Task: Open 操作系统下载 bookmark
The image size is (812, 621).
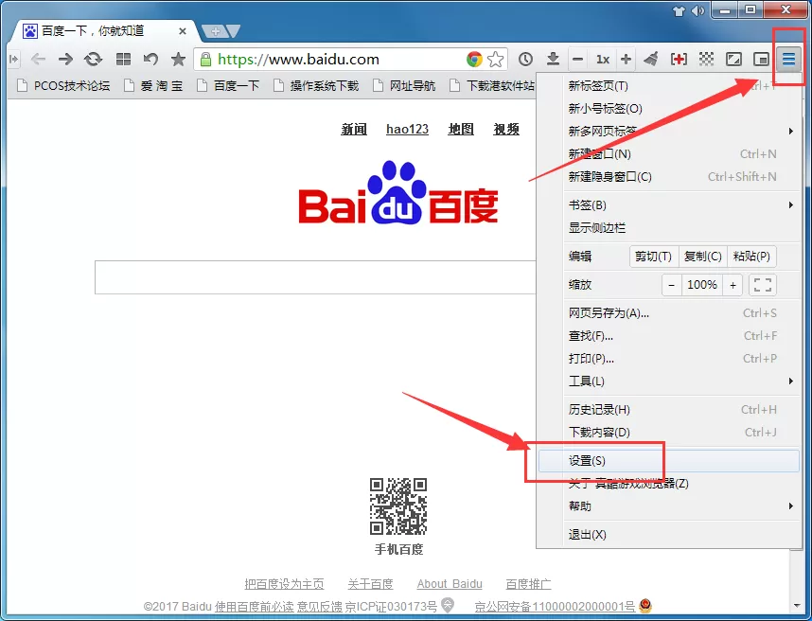Action: point(316,85)
